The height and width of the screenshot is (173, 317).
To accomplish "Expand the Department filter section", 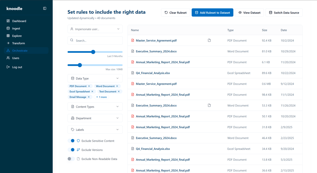I will [95, 118].
